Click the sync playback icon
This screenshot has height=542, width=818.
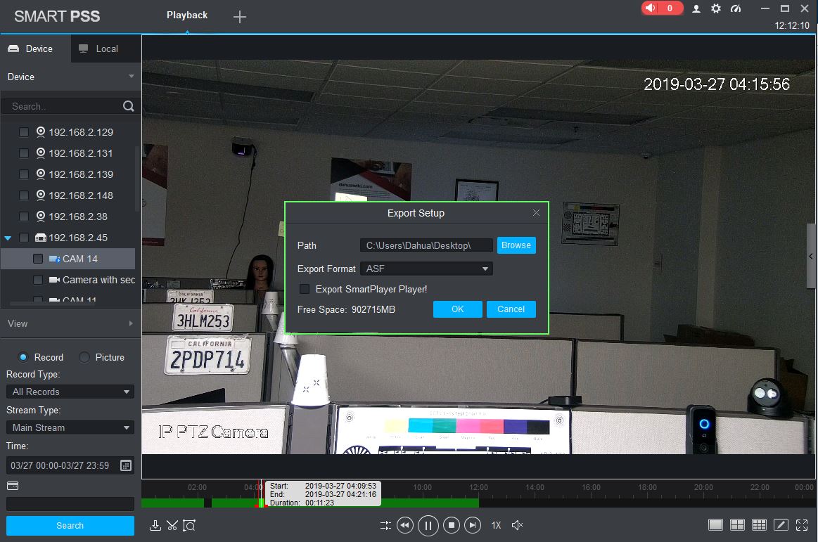click(x=385, y=525)
